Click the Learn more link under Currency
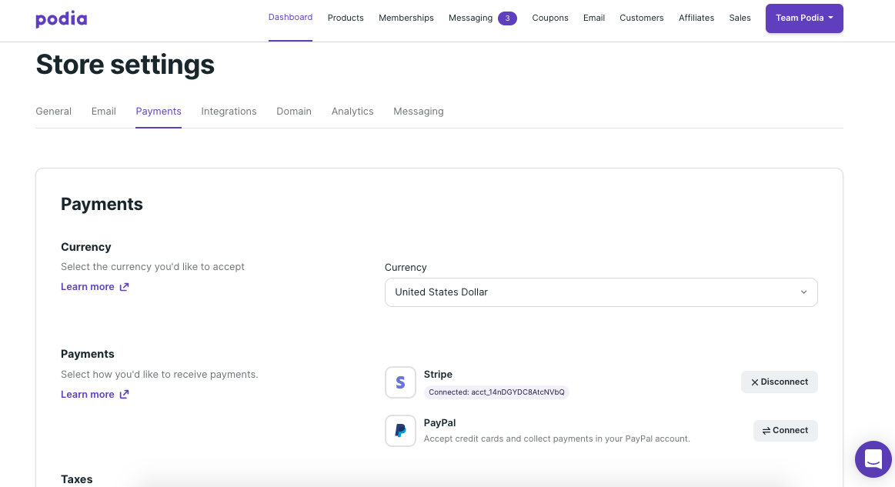 click(87, 286)
